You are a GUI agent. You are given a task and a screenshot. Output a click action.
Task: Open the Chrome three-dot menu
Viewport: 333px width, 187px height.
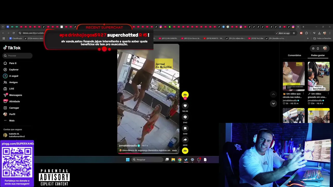pos(330,33)
